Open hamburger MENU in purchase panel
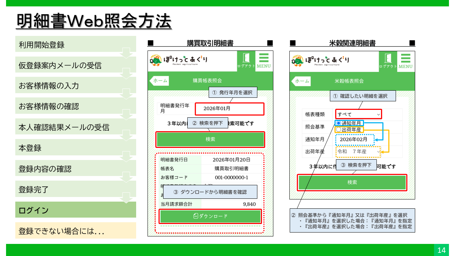The width and height of the screenshot is (455, 256). 264,61
